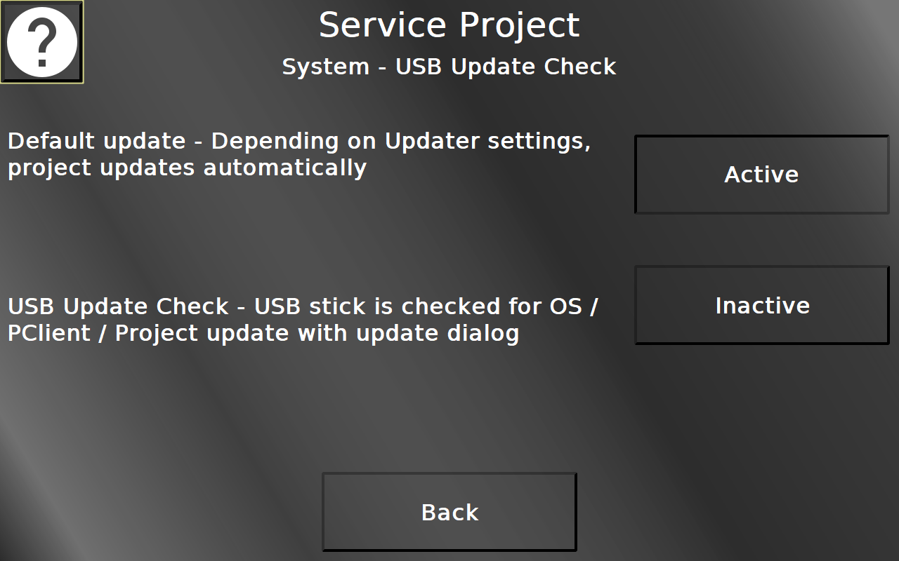
Task: Show help for this USB update screen
Action: click(42, 42)
